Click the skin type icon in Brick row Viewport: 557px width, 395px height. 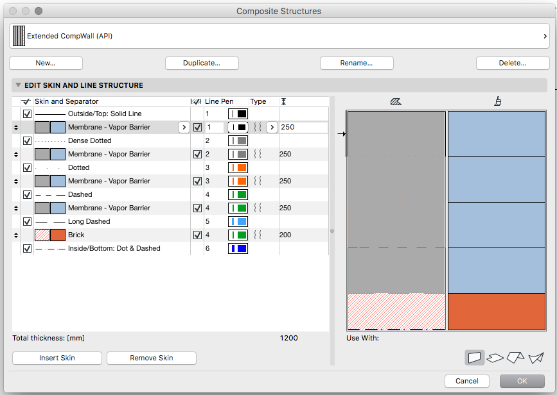pyautogui.click(x=258, y=235)
